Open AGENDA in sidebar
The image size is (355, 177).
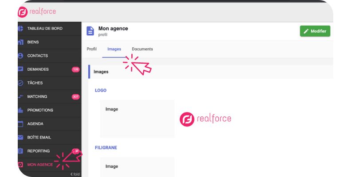[x=35, y=124]
